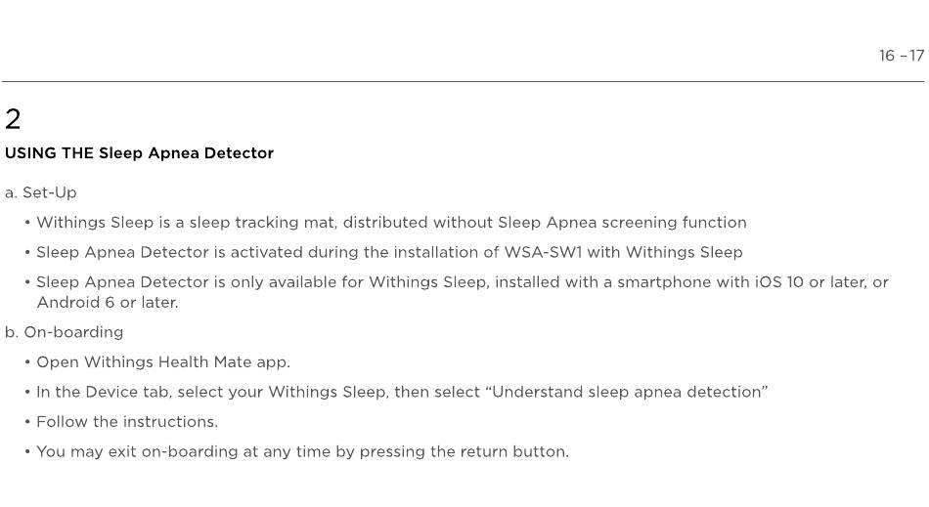Click the 'pressing the return button' text
The width and height of the screenshot is (929, 507).
464,452
